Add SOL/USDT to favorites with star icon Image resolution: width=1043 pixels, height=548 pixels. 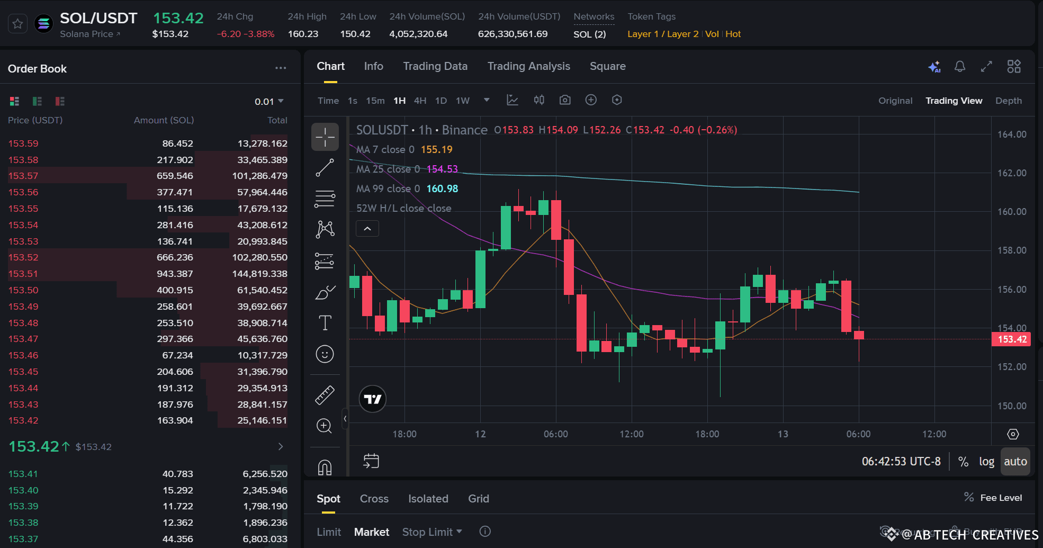(x=17, y=24)
